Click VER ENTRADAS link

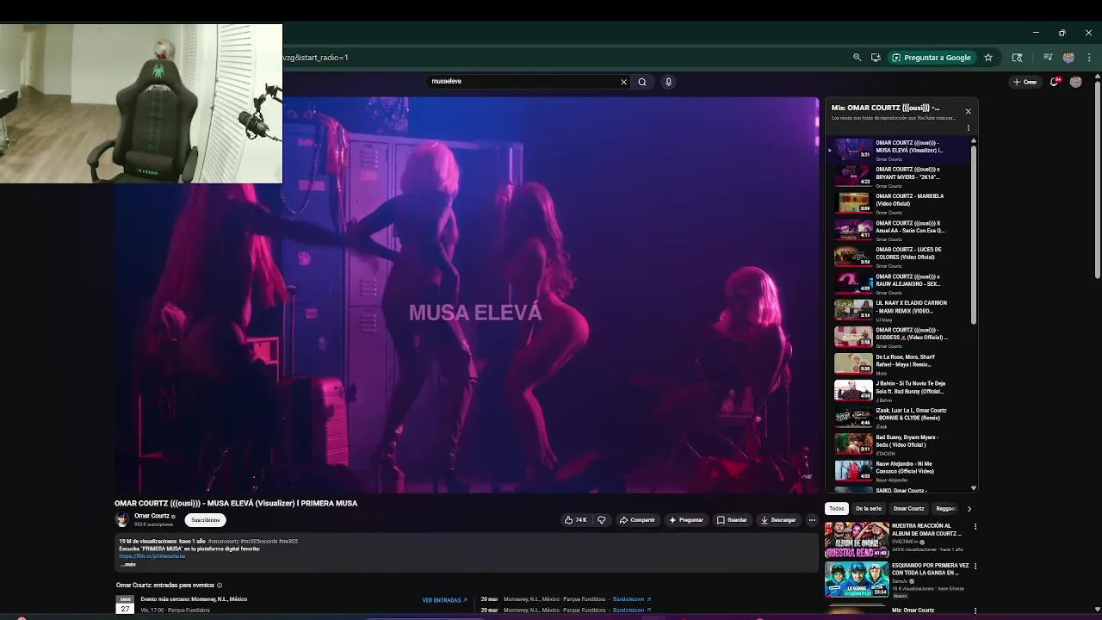point(444,600)
